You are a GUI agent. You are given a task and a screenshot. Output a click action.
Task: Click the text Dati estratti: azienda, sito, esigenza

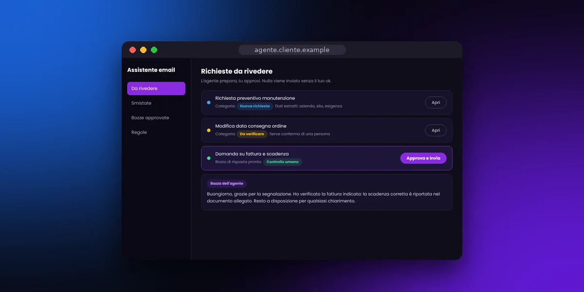[309, 106]
